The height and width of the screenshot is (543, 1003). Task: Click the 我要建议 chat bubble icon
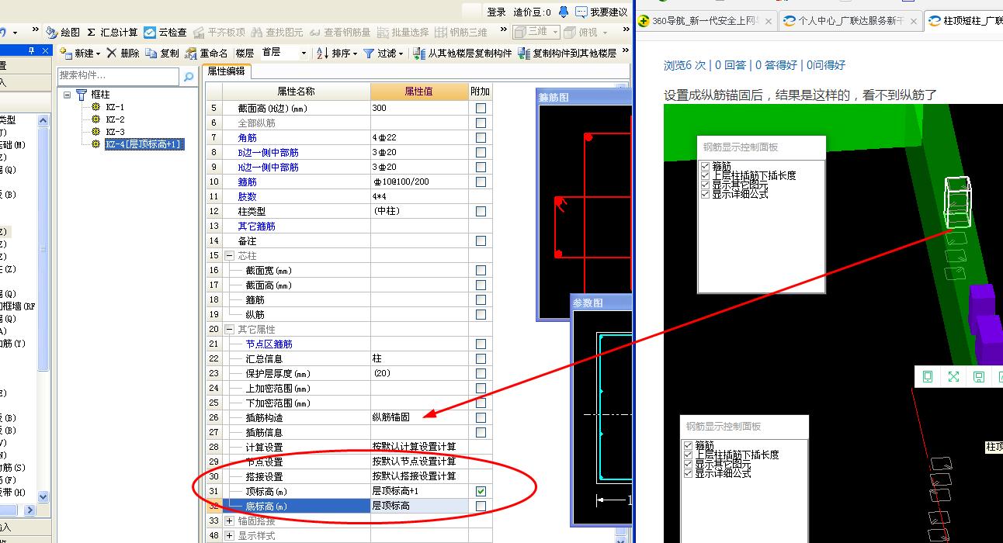pos(581,12)
